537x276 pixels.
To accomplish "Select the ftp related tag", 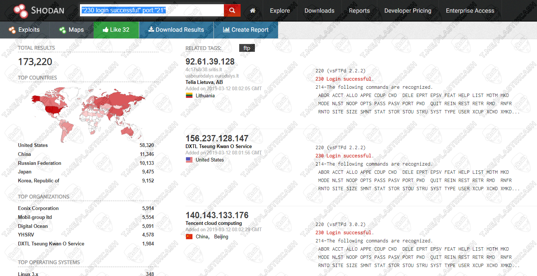I will [247, 48].
